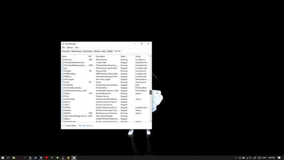This screenshot has width=284, height=160.
Task: Select the Power service icon
Action: (x=63, y=82)
